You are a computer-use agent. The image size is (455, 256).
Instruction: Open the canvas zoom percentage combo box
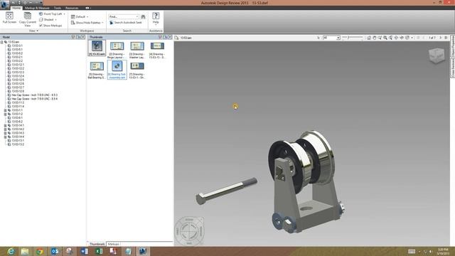coord(331,38)
